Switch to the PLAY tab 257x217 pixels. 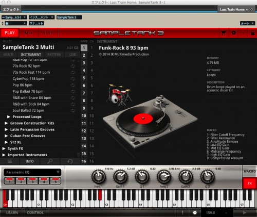tap(10, 33)
